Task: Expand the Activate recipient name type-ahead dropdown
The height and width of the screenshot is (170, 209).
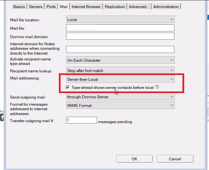Action: (120, 60)
